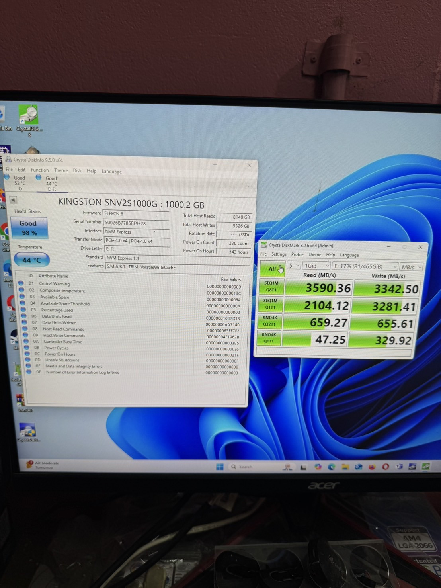
Task: Switch to the CrystalDiskMark taskbar icon
Action: tap(425, 467)
